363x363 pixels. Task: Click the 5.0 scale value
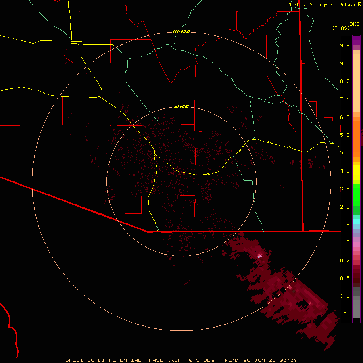(x=345, y=153)
